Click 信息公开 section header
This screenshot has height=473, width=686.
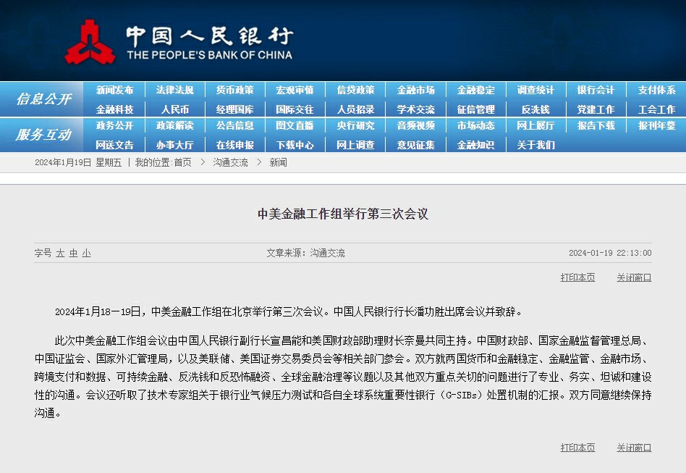pos(43,99)
